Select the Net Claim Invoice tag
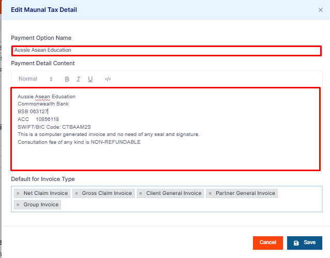 45,193
